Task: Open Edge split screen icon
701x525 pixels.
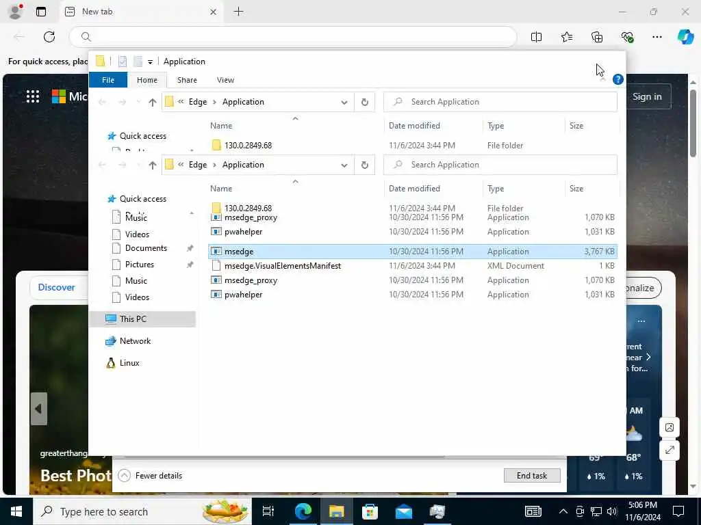Action: 536,37
